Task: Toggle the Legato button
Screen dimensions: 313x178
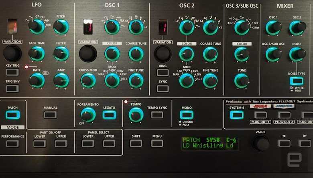Action: [x=109, y=115]
